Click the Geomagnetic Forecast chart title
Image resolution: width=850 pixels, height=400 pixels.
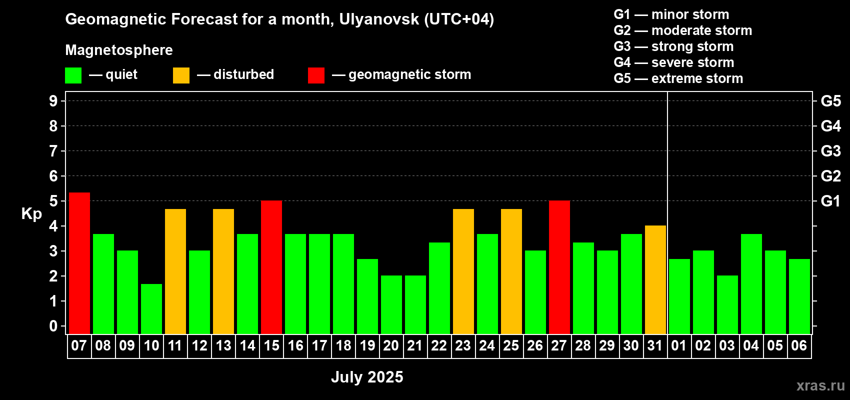pyautogui.click(x=279, y=19)
